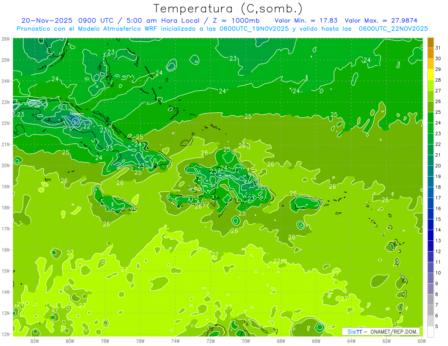Click the 13N latitude axis label

click(6, 313)
